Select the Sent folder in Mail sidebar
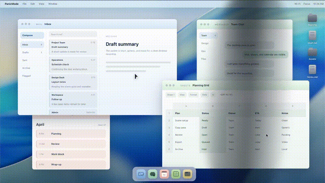325x183 pixels. 32,60
